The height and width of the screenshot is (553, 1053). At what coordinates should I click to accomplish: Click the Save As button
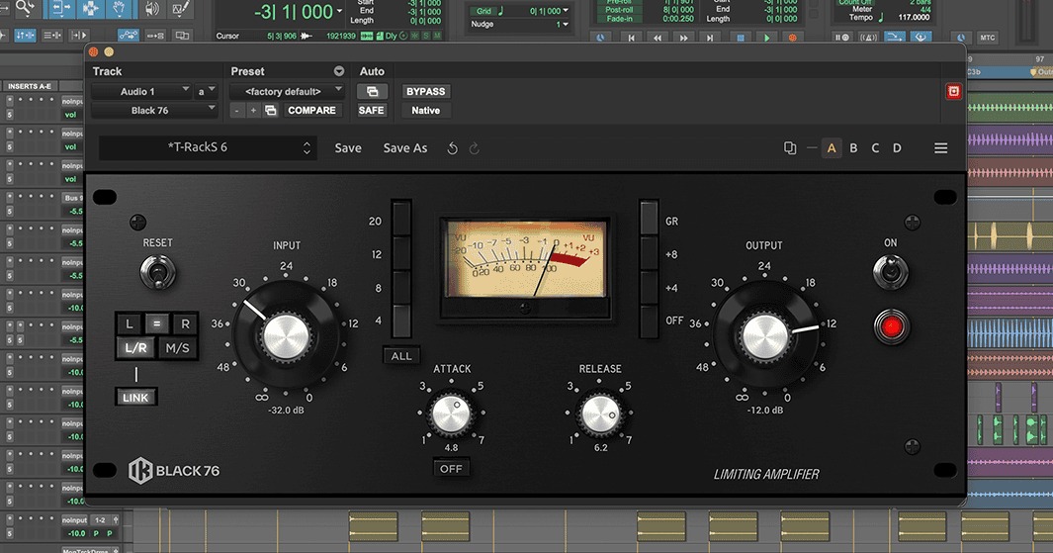405,147
